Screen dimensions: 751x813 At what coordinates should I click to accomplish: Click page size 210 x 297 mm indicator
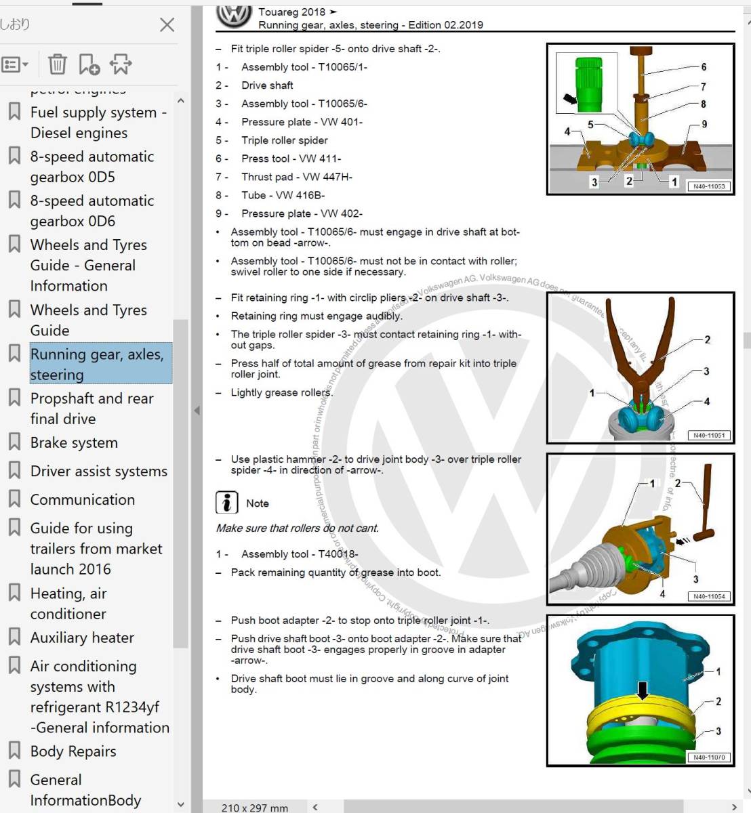tap(254, 808)
